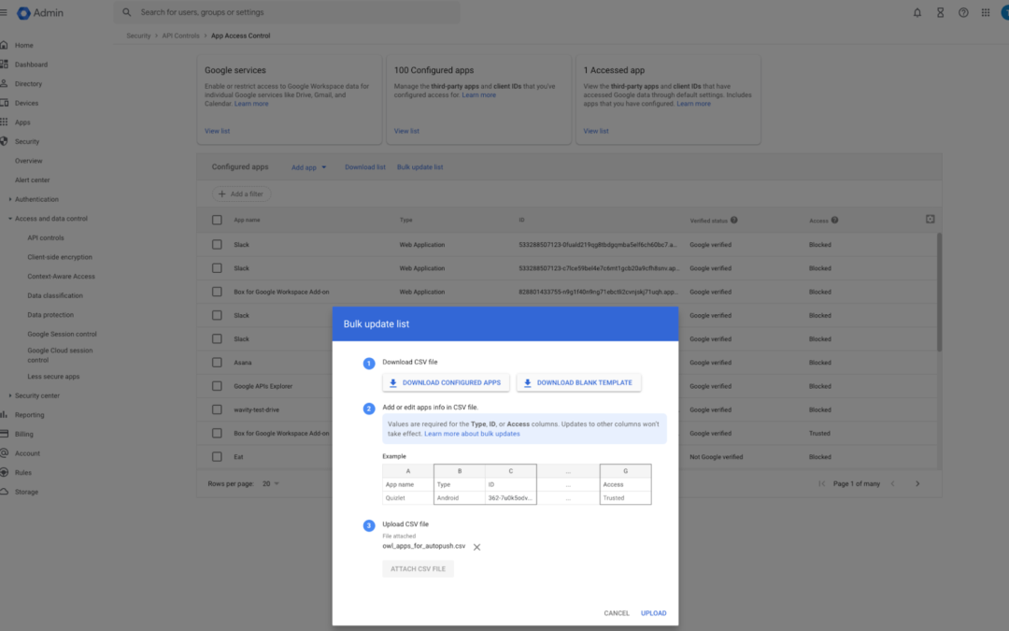Open the hourglass tasks icon
1009x631 pixels.
point(940,12)
